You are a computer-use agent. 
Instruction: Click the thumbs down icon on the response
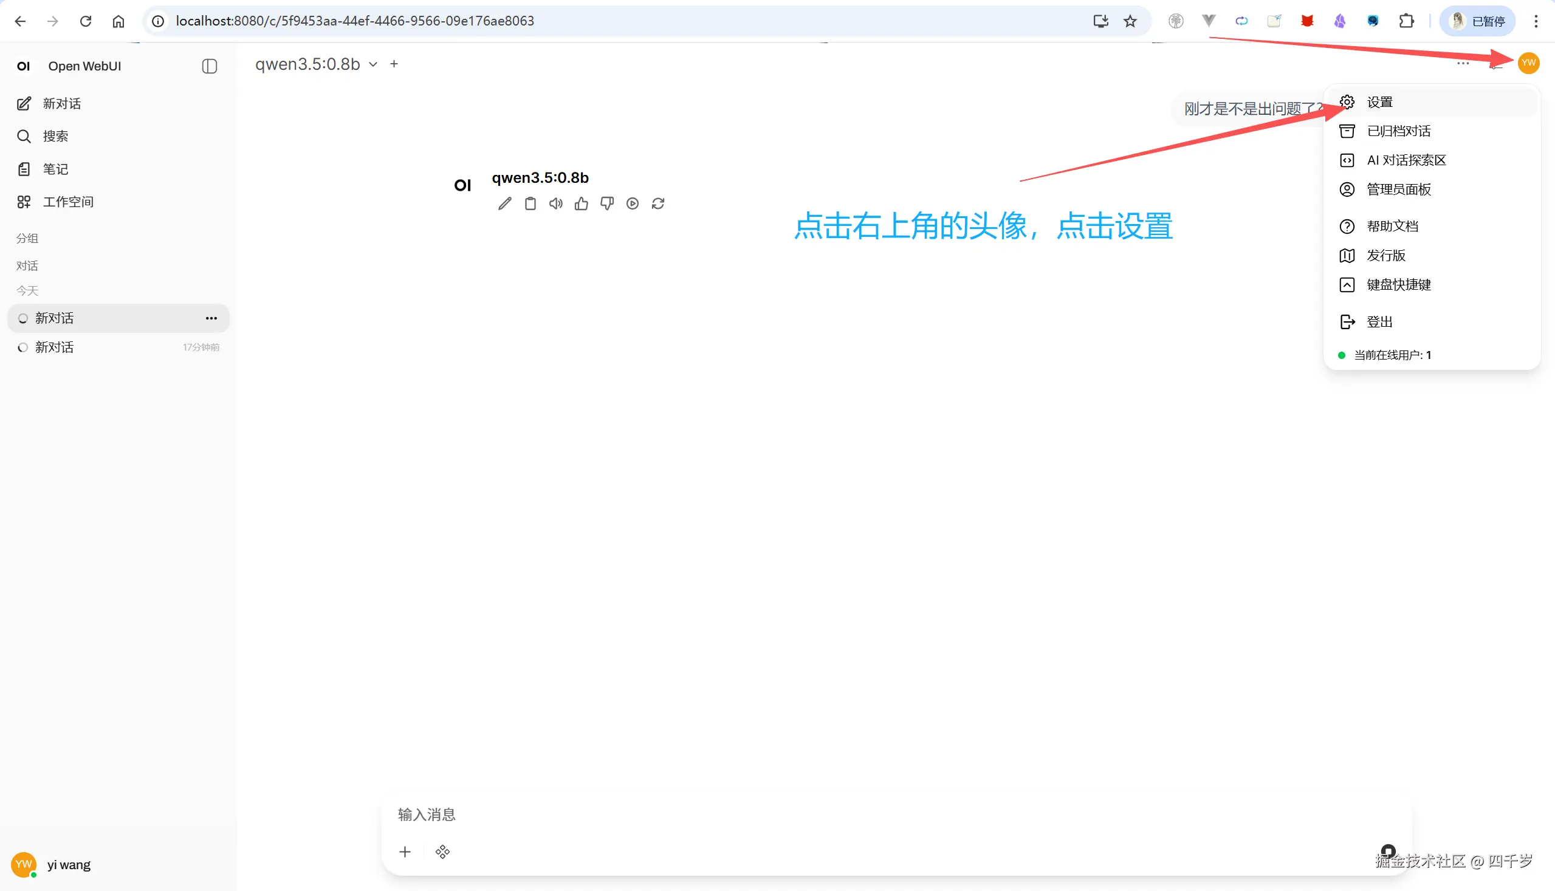click(606, 203)
